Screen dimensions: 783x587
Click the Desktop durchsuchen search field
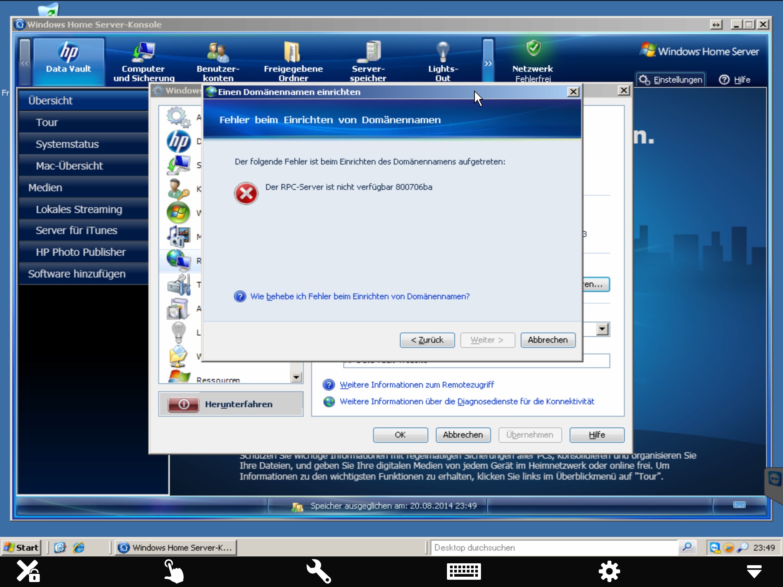point(554,548)
